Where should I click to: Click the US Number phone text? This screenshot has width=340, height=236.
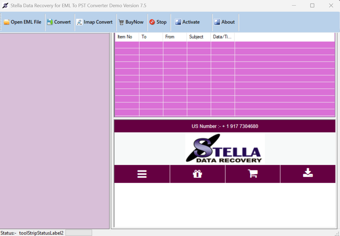225,126
